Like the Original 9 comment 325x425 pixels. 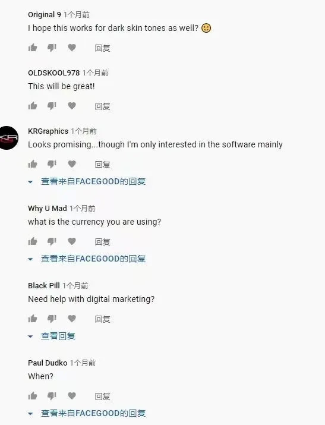(33, 48)
